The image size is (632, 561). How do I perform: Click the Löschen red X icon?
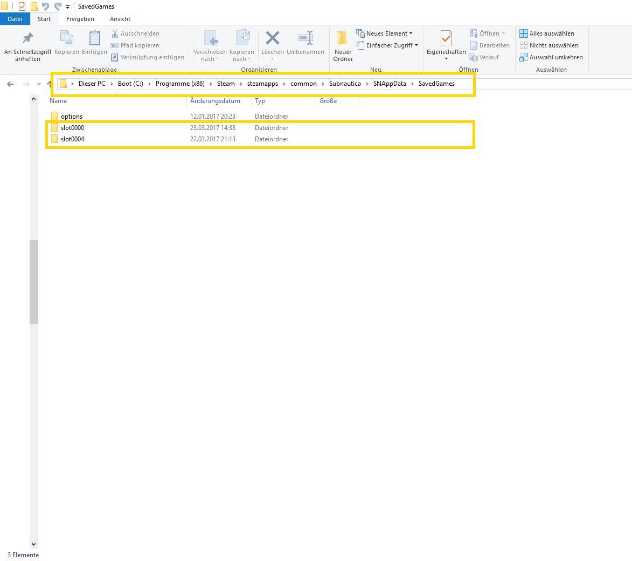(x=273, y=38)
